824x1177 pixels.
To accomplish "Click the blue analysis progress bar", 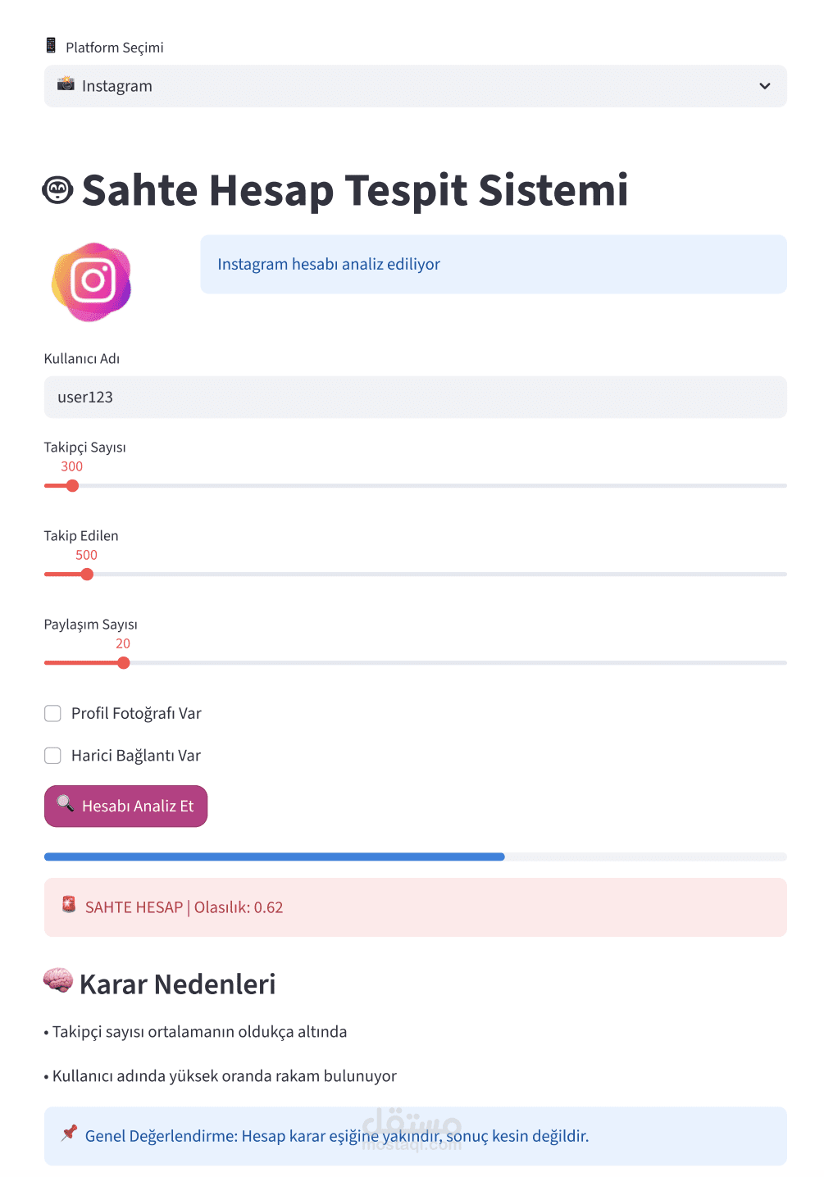I will [x=275, y=857].
